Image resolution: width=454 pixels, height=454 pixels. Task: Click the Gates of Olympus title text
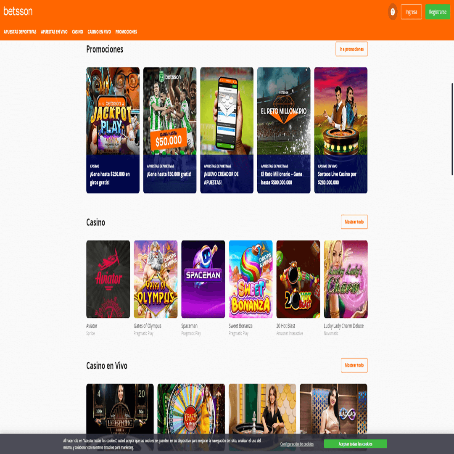(x=148, y=326)
